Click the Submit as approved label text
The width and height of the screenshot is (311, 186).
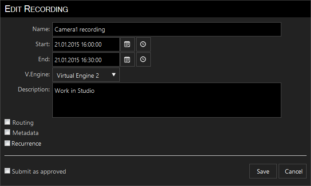pyautogui.click(x=39, y=171)
